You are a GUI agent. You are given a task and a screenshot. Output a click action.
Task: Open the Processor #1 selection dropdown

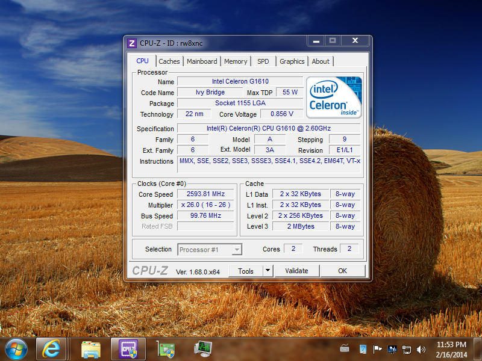pyautogui.click(x=210, y=250)
